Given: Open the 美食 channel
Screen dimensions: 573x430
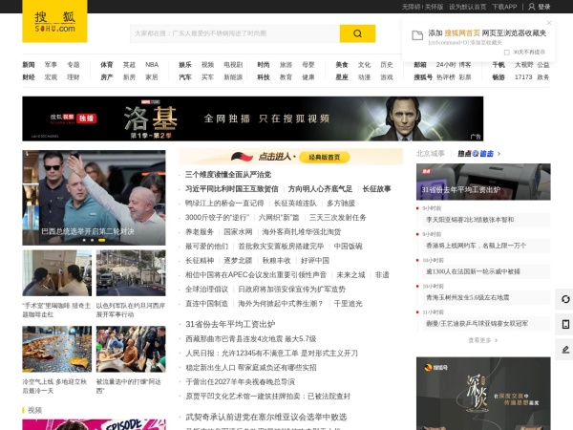Looking at the screenshot, I should 342,65.
